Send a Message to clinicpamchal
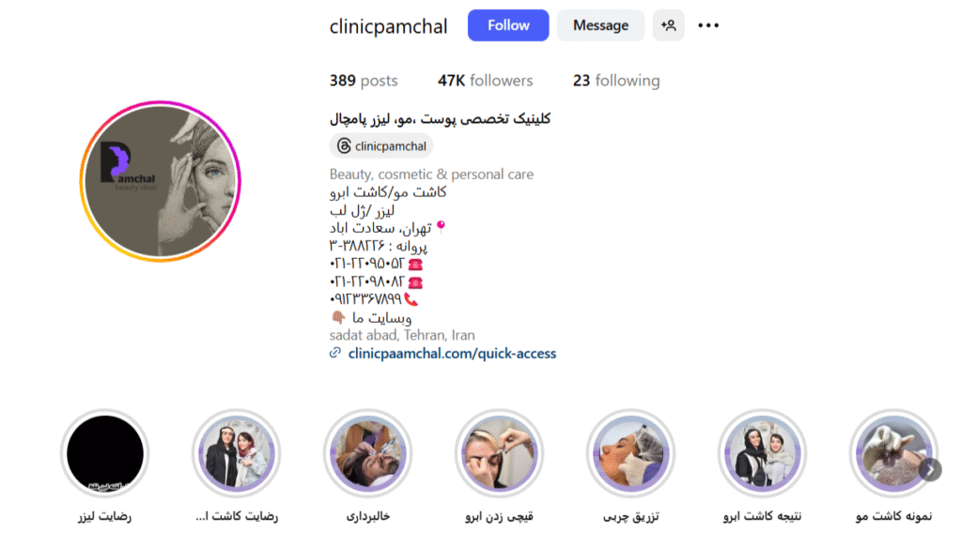 tap(600, 25)
